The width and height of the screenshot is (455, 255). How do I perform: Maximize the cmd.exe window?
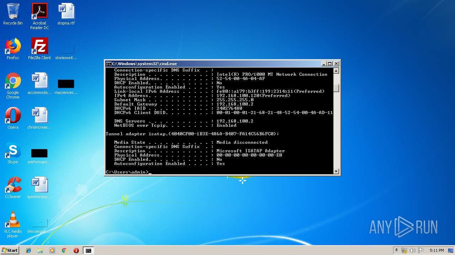330,64
